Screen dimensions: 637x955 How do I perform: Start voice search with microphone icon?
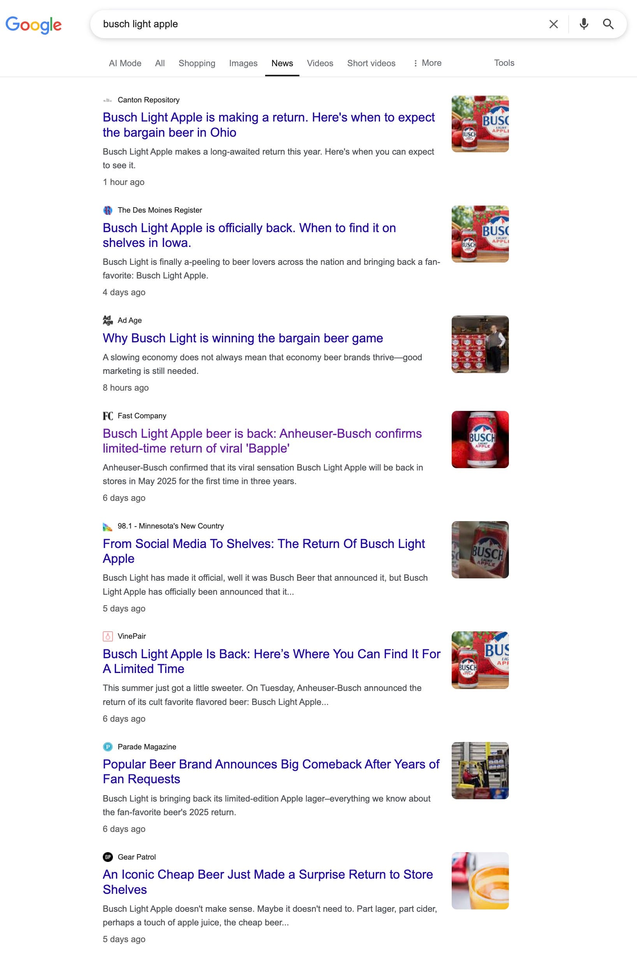click(x=584, y=24)
